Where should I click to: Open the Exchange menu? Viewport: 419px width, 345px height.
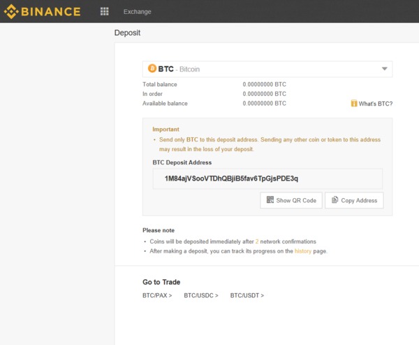(x=137, y=12)
